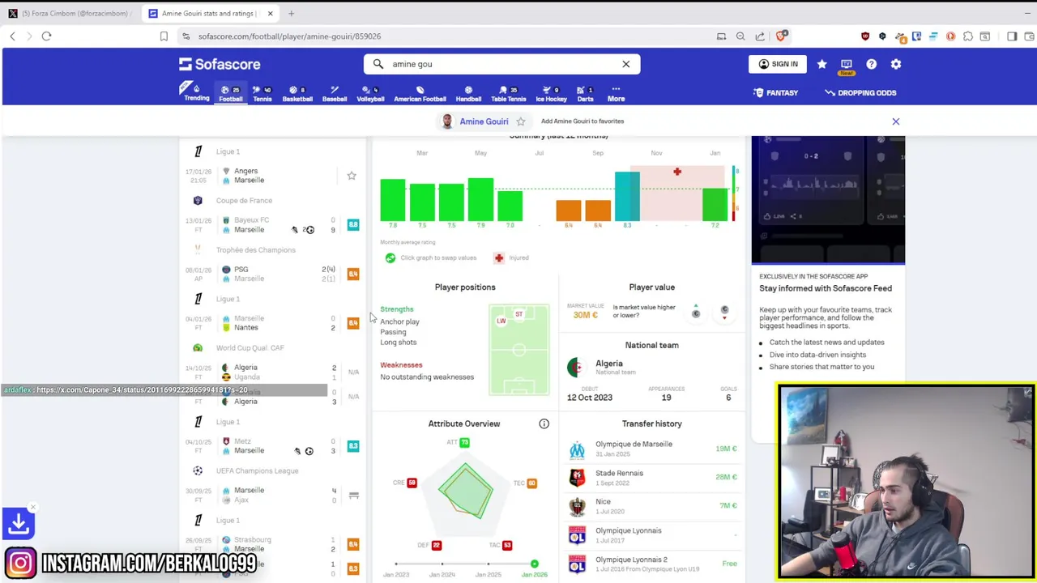Open the uBlock Origin extension icon
Viewport: 1037px width, 583px height.
pos(865,36)
